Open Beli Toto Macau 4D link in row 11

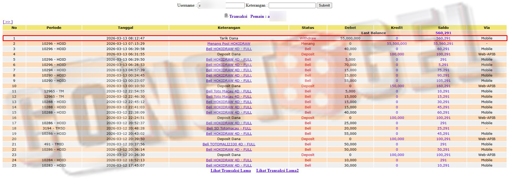tap(229, 91)
